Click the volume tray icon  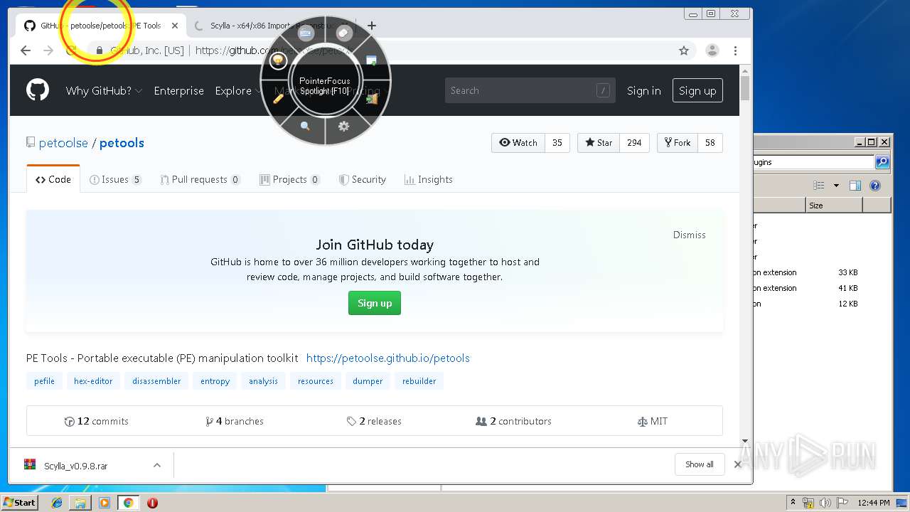(x=825, y=503)
